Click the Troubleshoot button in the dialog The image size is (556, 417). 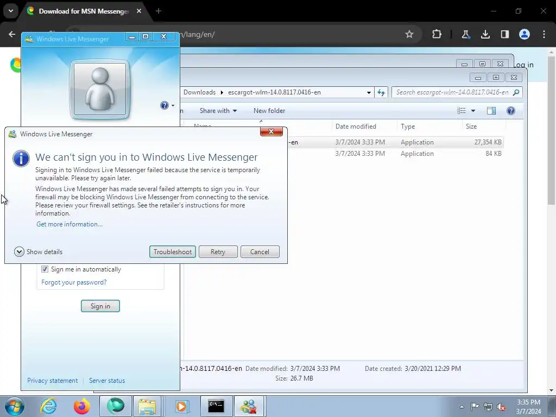172,252
